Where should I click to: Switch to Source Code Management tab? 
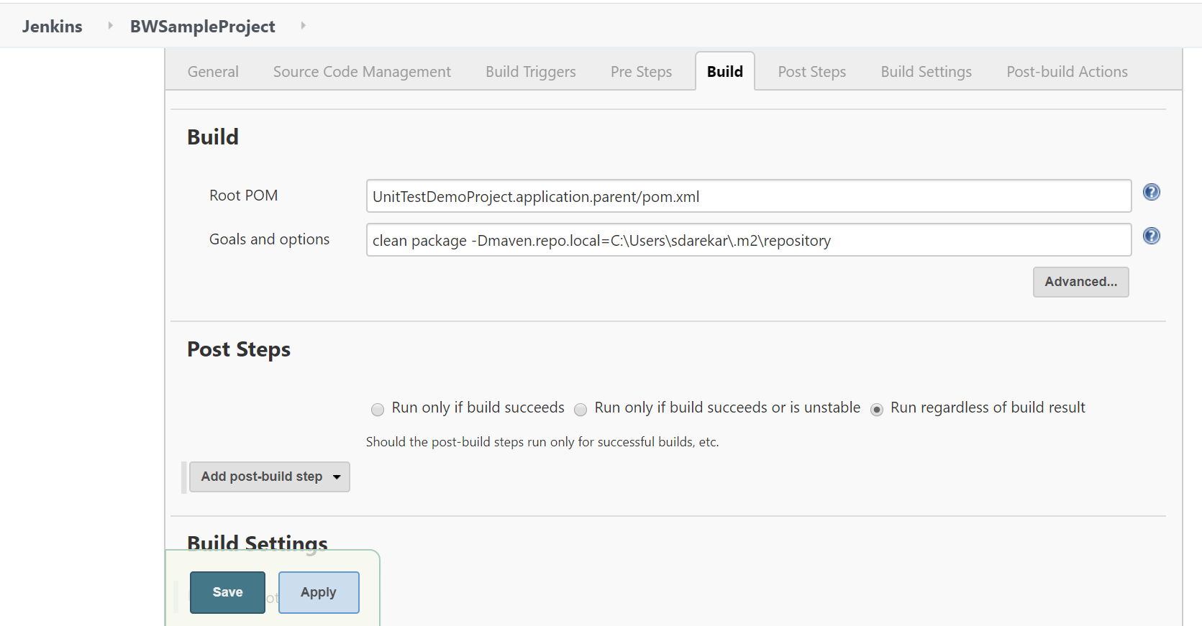tap(362, 72)
